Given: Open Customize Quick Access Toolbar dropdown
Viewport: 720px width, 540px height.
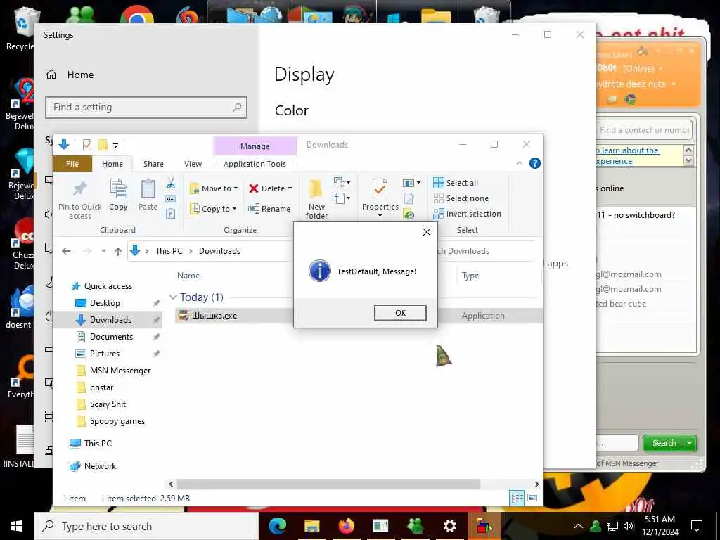Looking at the screenshot, I should (116, 146).
